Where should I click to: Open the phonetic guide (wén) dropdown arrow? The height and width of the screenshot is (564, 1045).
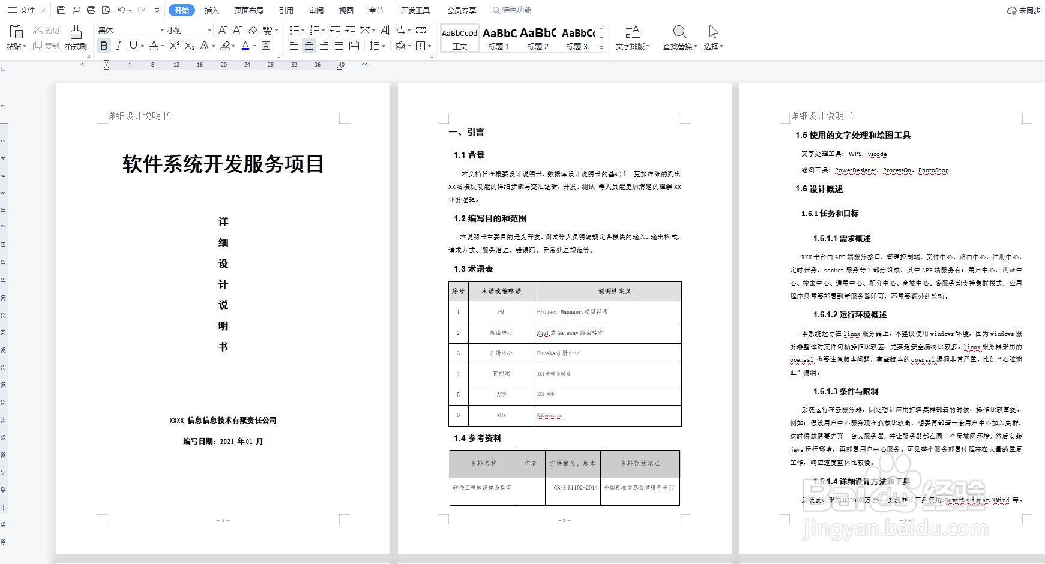(x=277, y=30)
